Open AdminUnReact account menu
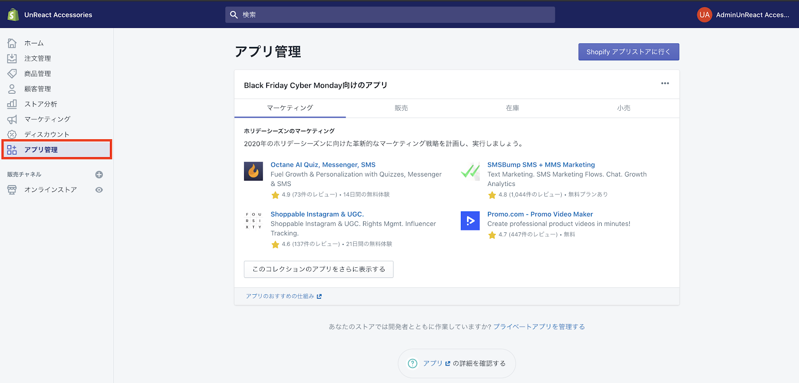The width and height of the screenshot is (799, 383). click(743, 15)
